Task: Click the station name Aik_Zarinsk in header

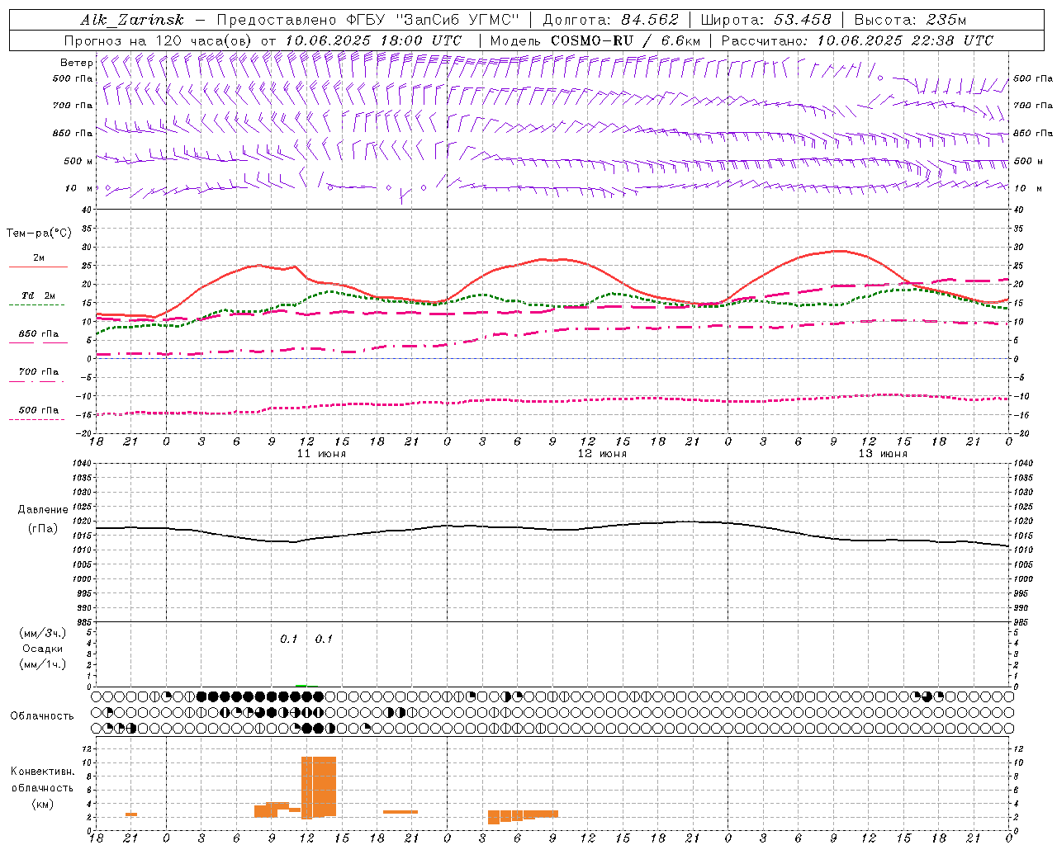Action: pyautogui.click(x=132, y=20)
